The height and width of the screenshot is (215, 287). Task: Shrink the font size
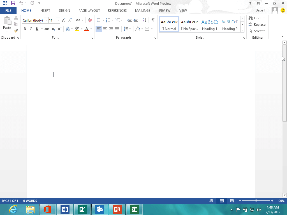(x=70, y=20)
